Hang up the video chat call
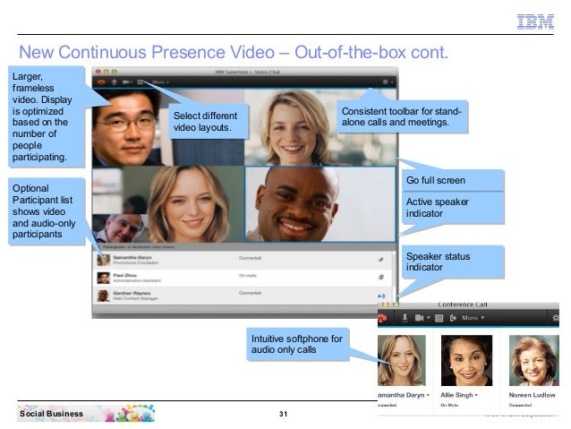The image size is (571, 429). [101, 82]
